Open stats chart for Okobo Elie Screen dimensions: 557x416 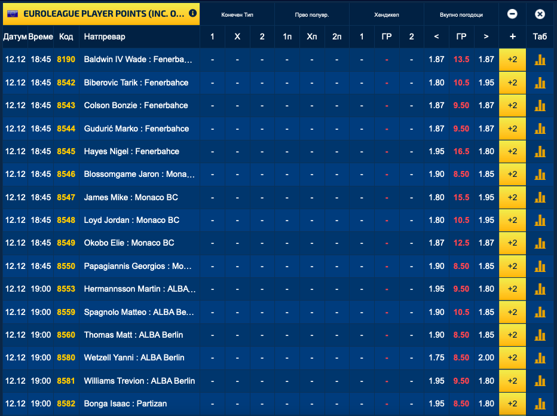pyautogui.click(x=540, y=243)
